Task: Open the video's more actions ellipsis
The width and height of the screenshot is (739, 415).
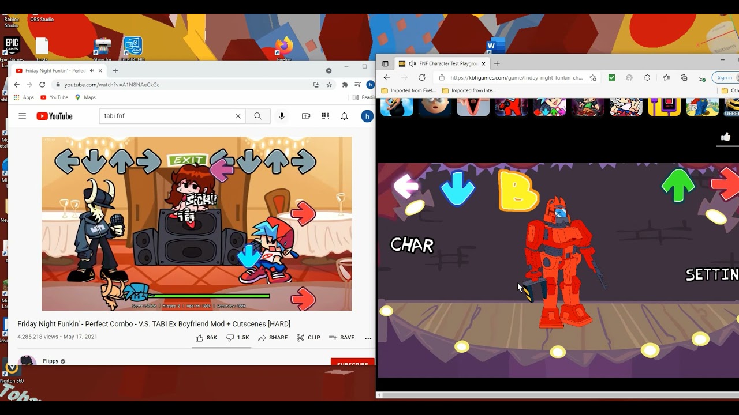Action: [x=368, y=338]
